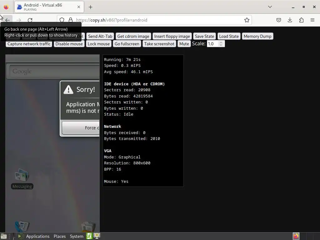The width and height of the screenshot is (320, 240).
Task: Click the 'Running: 7m 21s' text
Action: (122, 60)
